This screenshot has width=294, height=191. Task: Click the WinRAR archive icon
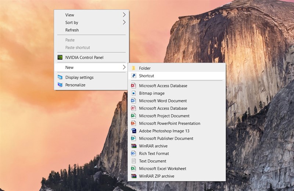pyautogui.click(x=133, y=146)
